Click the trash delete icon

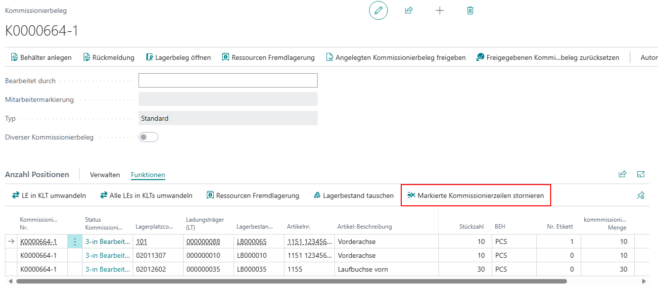tap(470, 10)
